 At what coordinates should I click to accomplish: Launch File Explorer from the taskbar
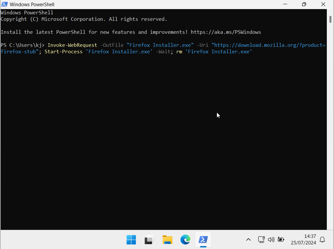[x=167, y=240]
